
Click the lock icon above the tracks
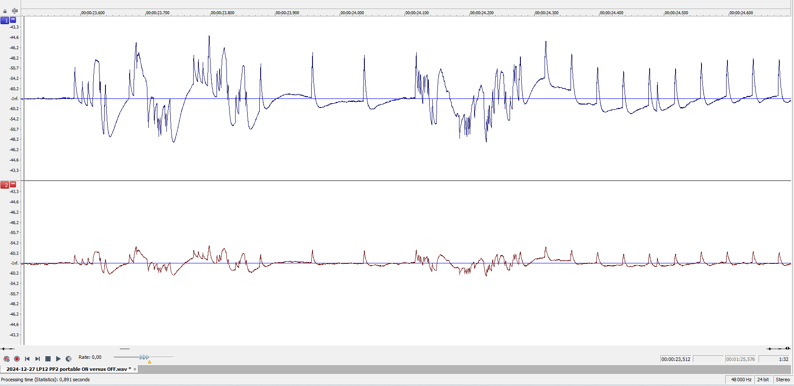tap(5, 11)
